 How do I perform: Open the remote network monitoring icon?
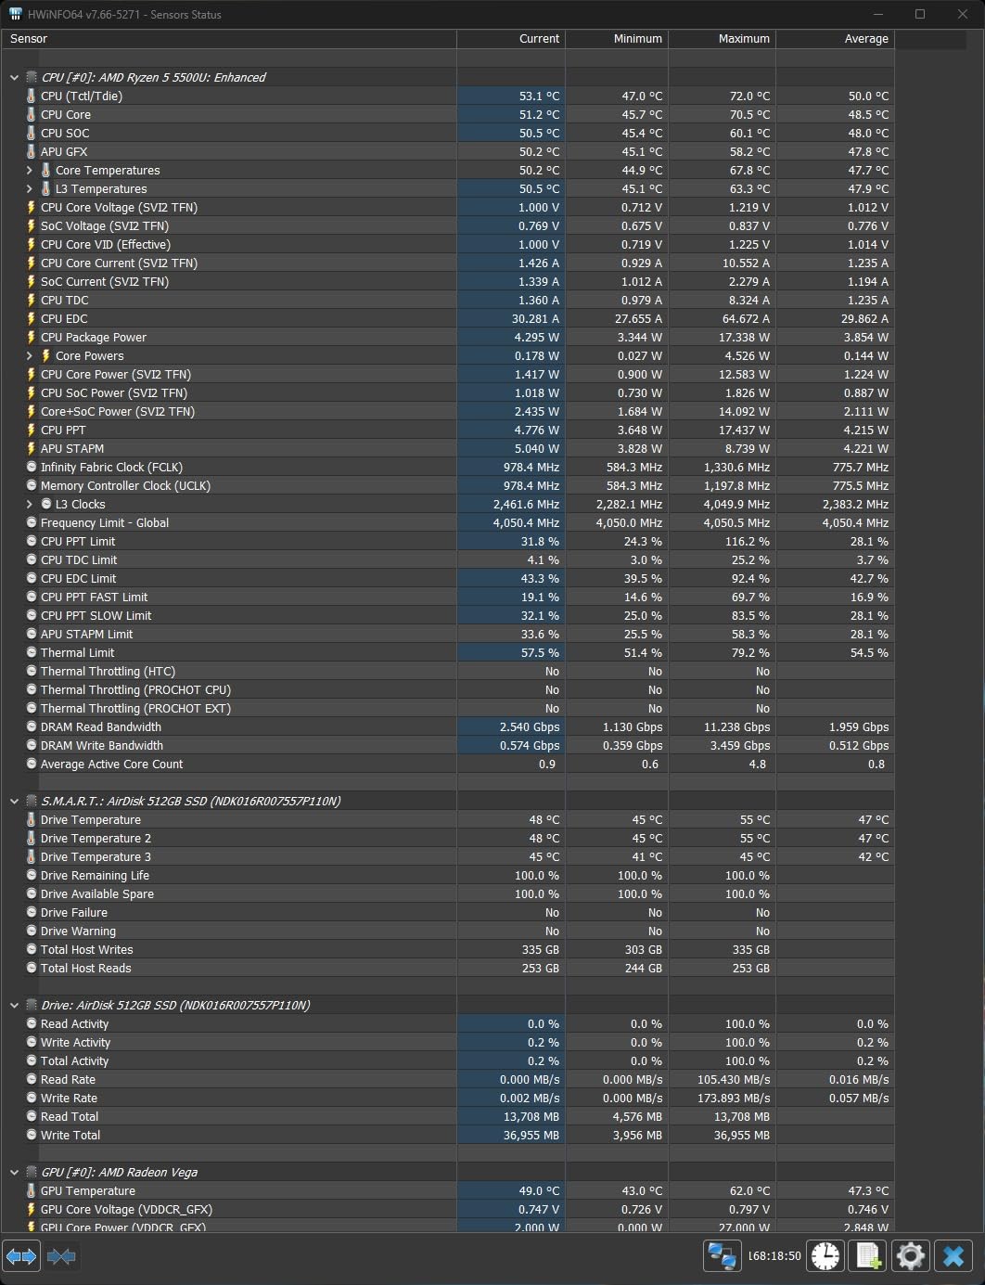(x=722, y=1256)
